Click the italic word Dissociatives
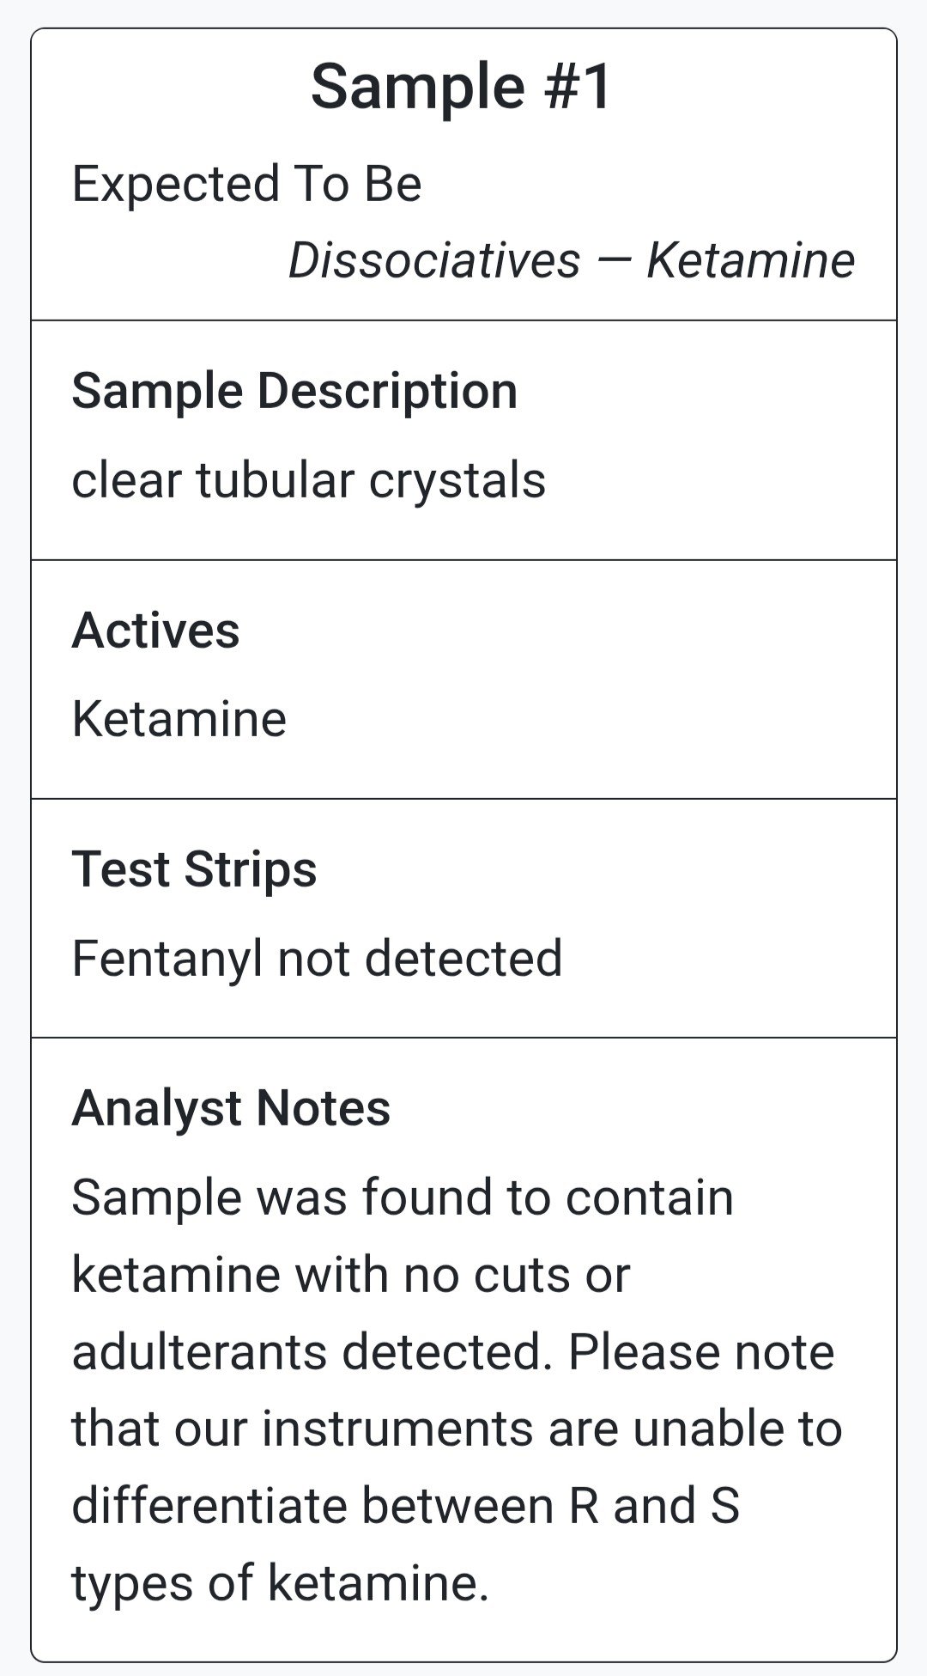 (x=434, y=260)
